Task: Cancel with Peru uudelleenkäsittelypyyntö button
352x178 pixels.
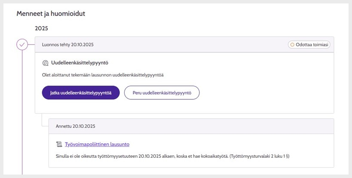Action: (162, 92)
